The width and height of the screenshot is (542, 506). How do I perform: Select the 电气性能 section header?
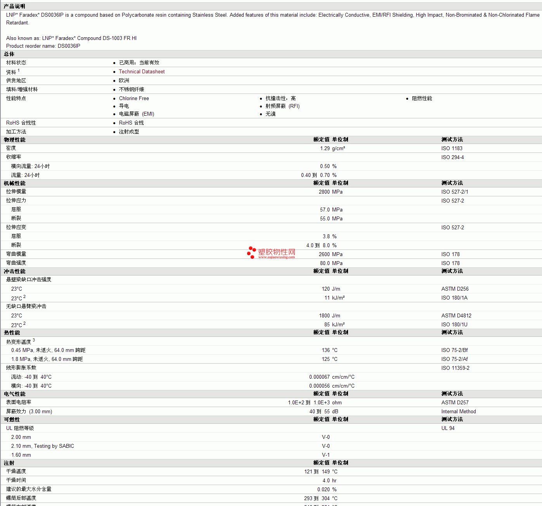click(x=15, y=394)
